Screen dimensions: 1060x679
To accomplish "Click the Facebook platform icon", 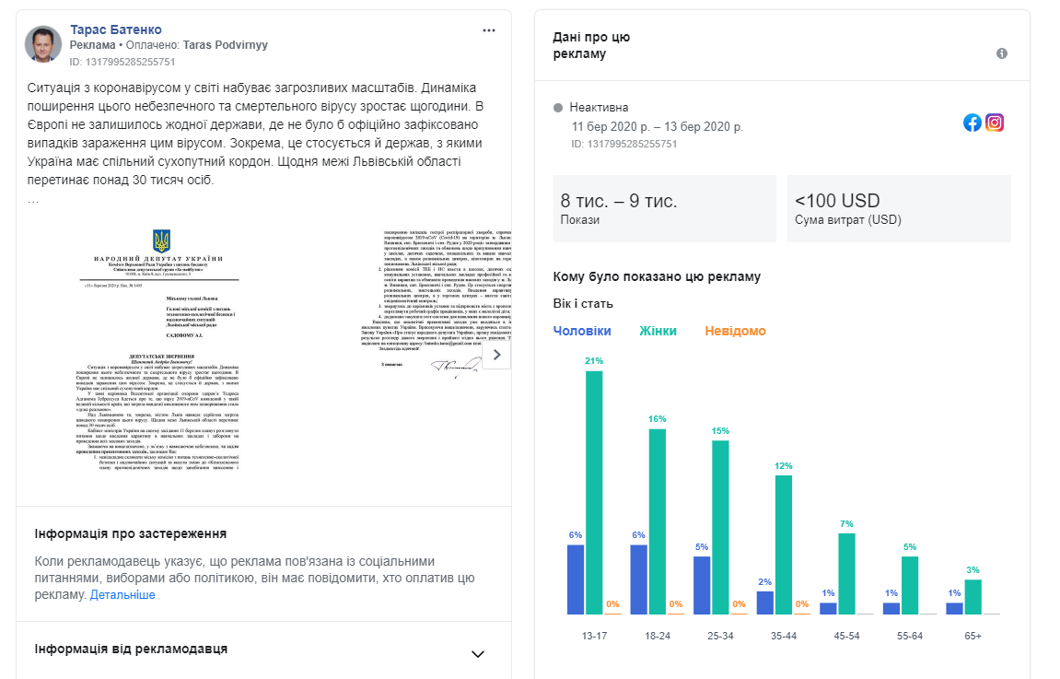I will tap(973, 123).
